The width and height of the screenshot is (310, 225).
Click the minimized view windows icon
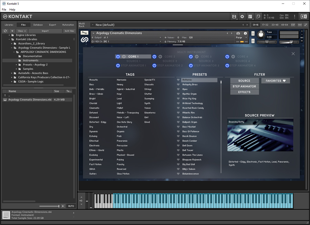tap(258, 17)
